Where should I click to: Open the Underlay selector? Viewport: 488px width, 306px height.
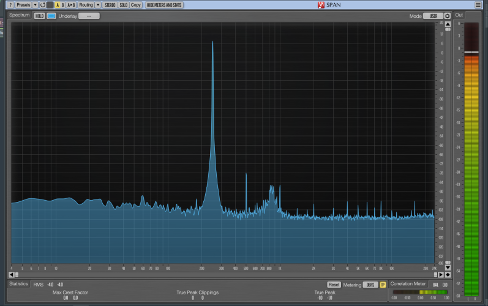[89, 16]
